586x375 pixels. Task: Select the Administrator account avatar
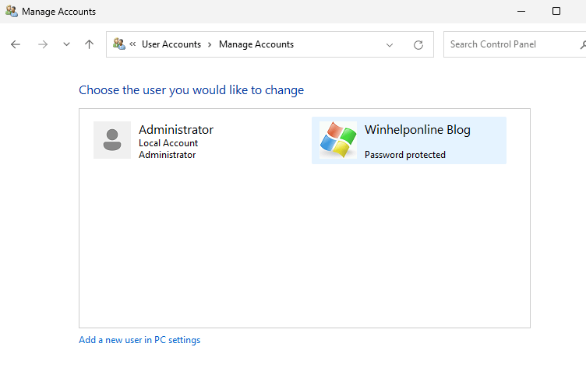coord(112,140)
